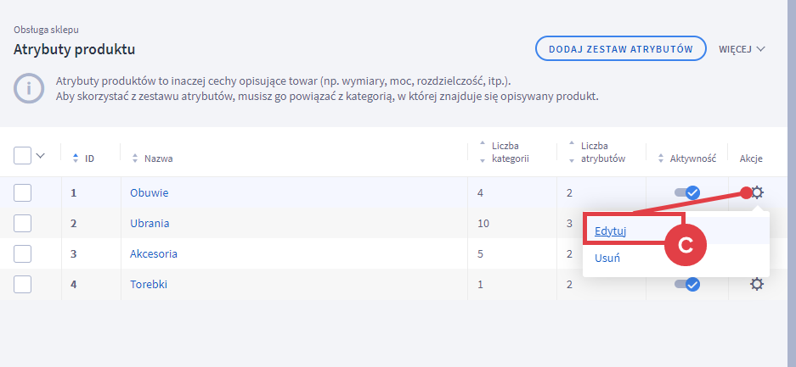Click the info circle icon
Image resolution: width=796 pixels, height=367 pixels.
point(29,89)
